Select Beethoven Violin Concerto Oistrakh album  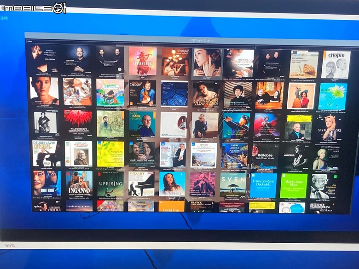point(323,208)
